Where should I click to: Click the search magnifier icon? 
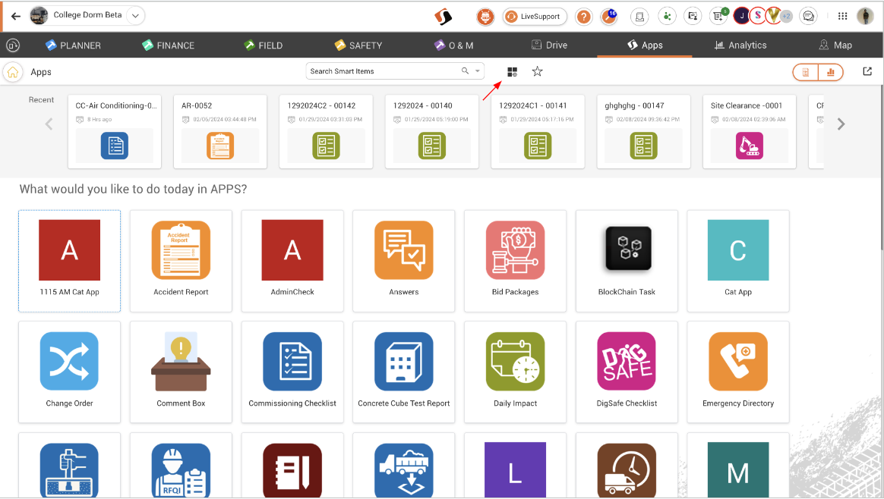465,71
